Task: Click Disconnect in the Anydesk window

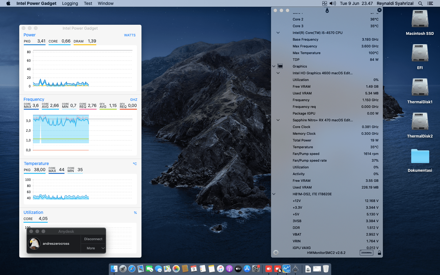Action: (x=93, y=239)
